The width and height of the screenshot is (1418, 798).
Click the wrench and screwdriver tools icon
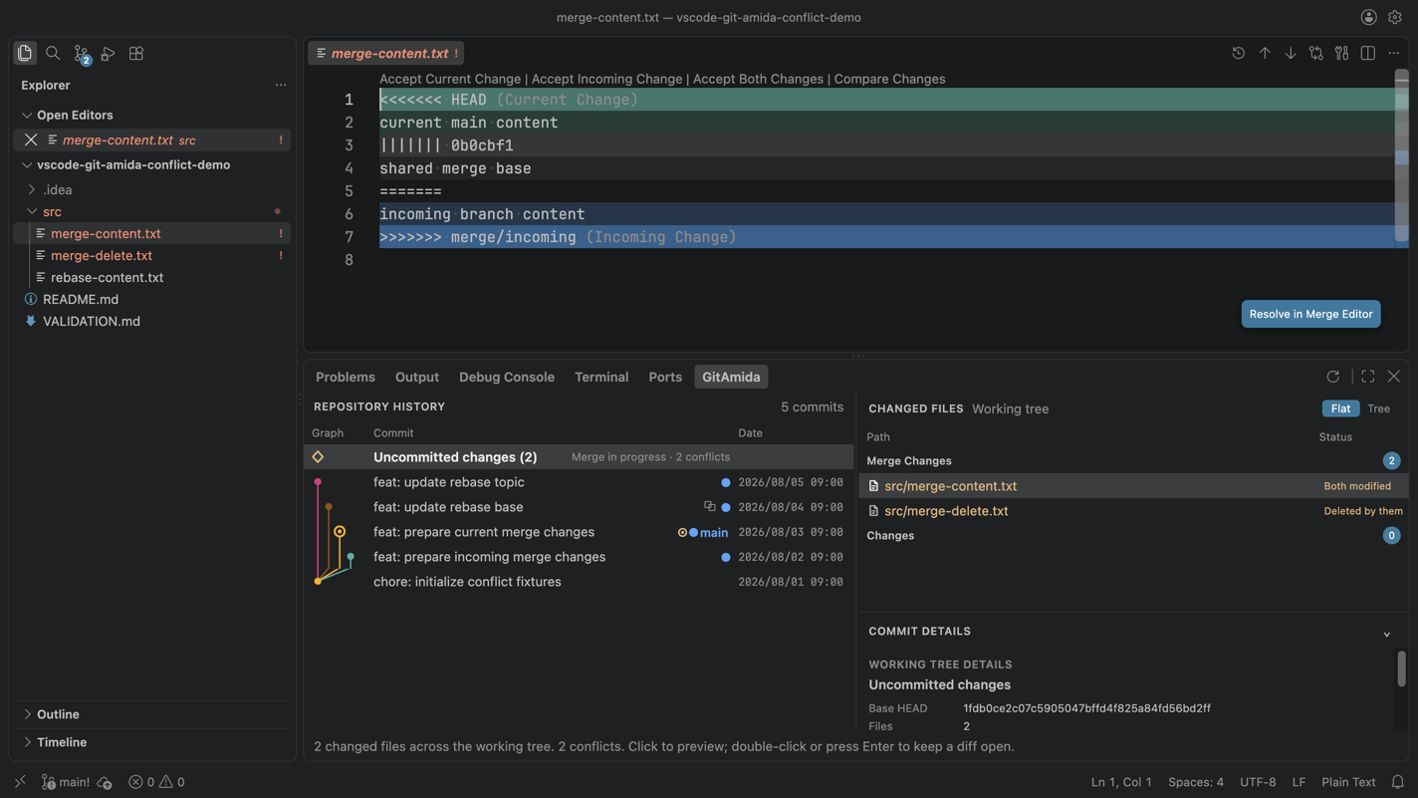click(x=1342, y=53)
